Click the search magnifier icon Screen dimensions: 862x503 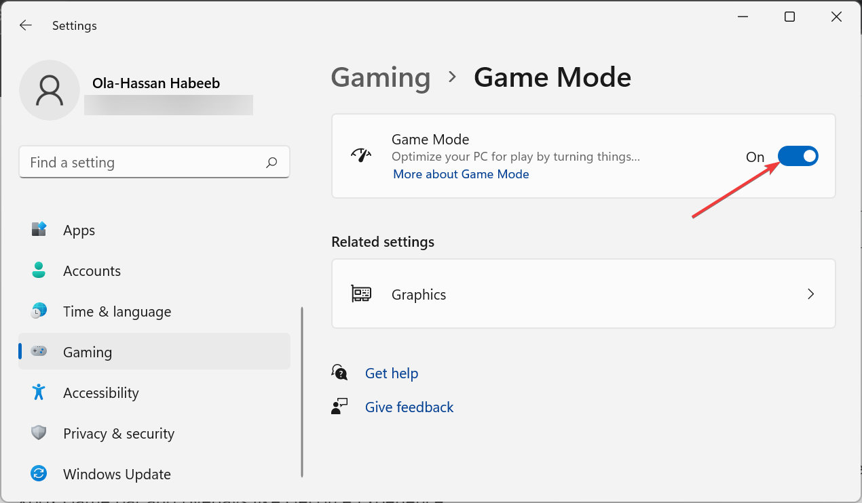(x=271, y=163)
